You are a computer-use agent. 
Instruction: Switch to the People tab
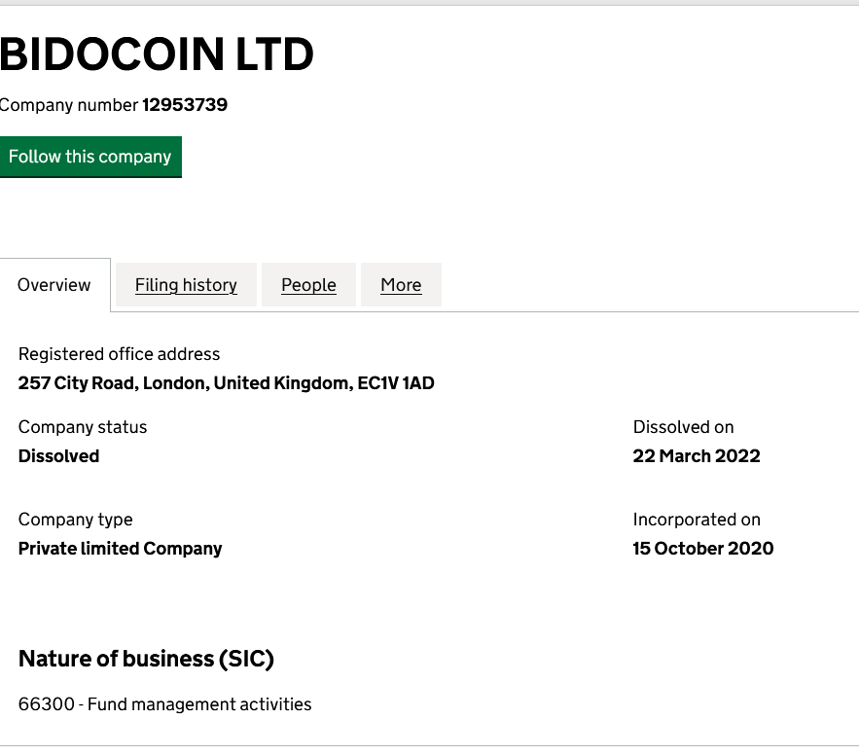(308, 285)
